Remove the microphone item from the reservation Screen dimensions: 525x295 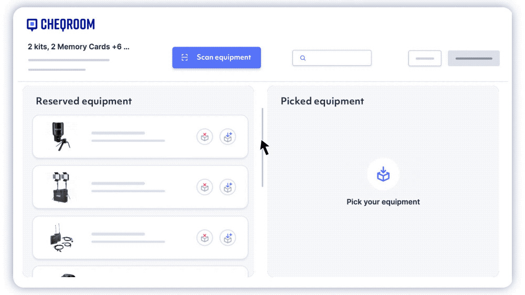click(205, 136)
